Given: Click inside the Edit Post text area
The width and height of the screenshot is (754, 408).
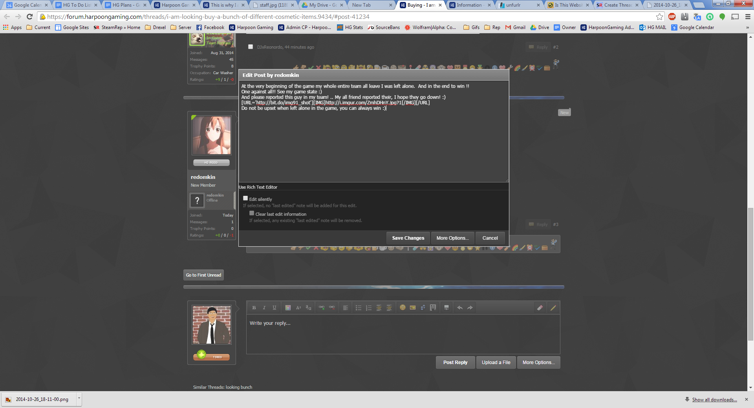Looking at the screenshot, I should click(373, 131).
